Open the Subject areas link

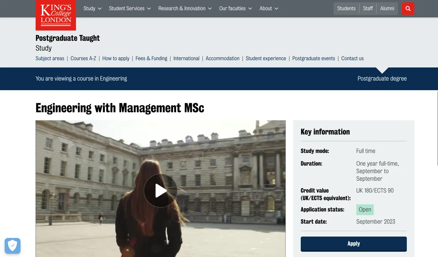click(x=50, y=58)
